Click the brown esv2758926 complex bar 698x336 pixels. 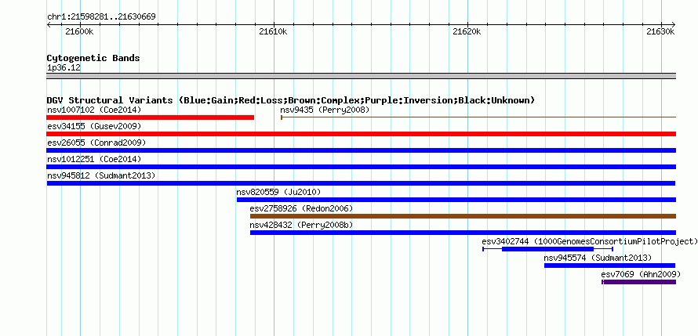[x=463, y=216]
